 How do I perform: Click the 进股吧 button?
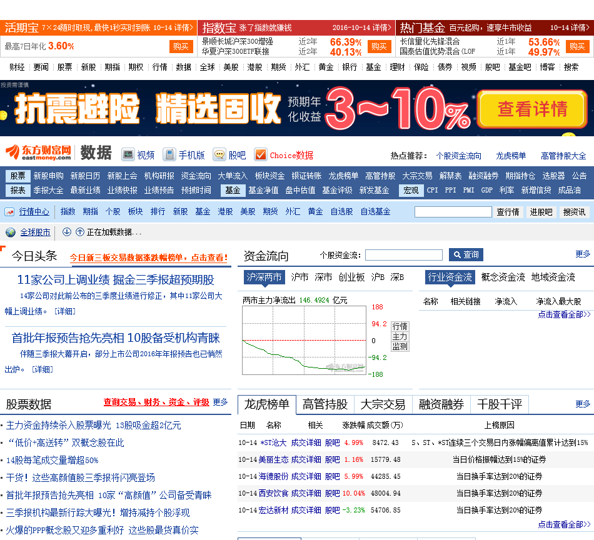pos(541,212)
